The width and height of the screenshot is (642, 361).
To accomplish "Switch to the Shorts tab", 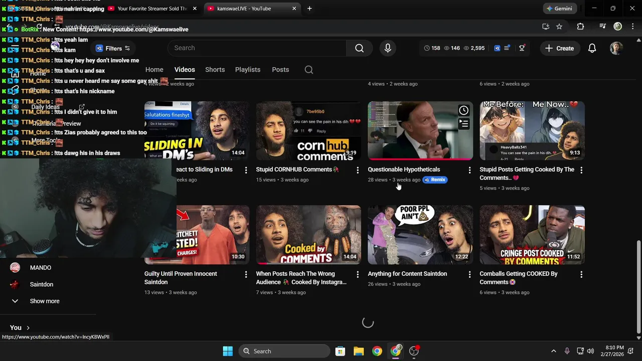I will [215, 70].
